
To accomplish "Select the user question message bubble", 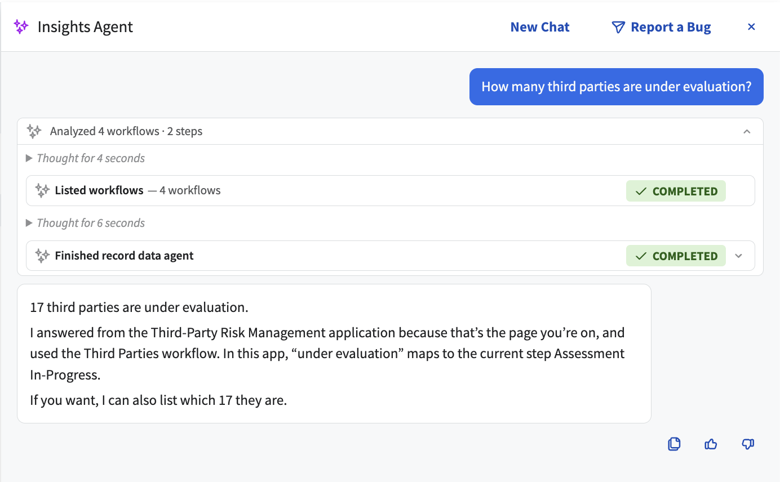I will [617, 87].
